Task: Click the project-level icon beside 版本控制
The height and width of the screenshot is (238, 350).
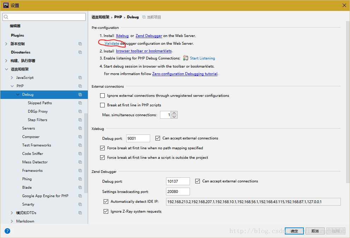Action: [x=80, y=44]
